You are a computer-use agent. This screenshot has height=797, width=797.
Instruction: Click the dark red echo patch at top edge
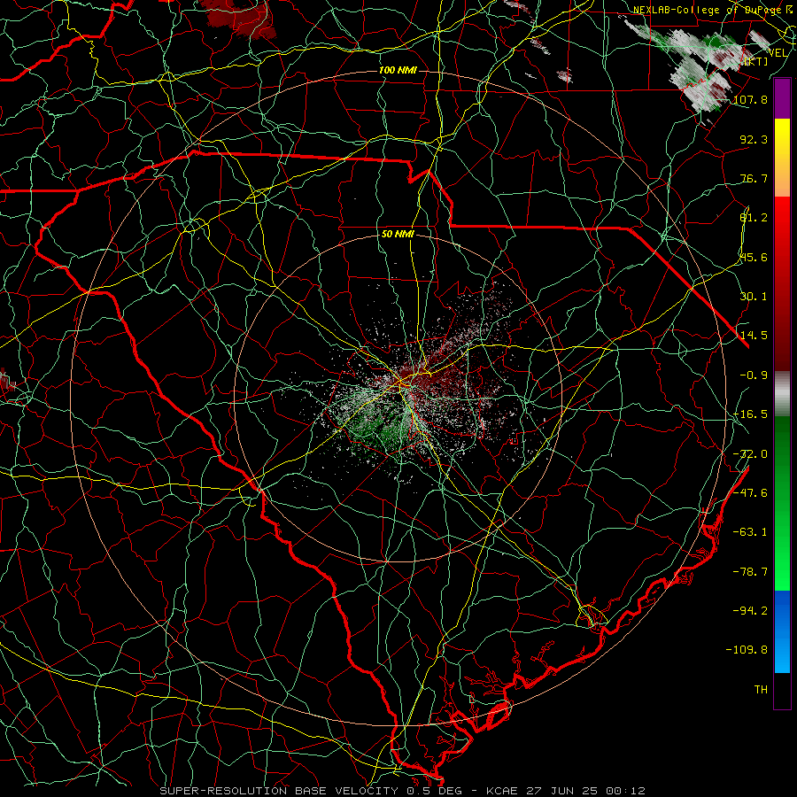[238, 18]
